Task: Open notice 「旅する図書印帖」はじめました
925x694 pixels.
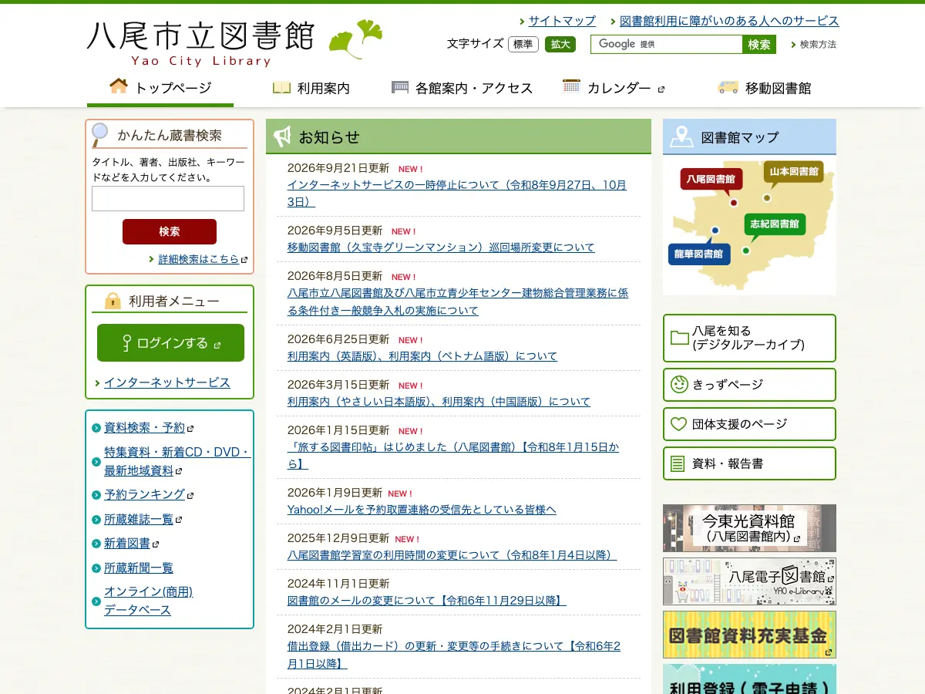Action: point(453,455)
